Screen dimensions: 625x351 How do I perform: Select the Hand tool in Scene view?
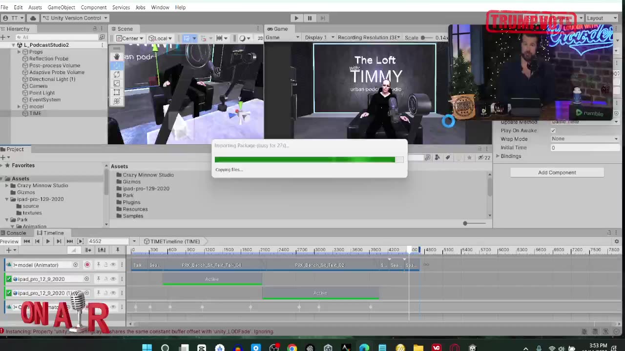click(x=116, y=57)
